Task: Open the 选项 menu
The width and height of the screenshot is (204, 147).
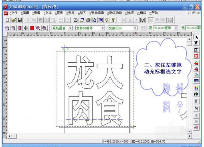Action: [x=129, y=13]
